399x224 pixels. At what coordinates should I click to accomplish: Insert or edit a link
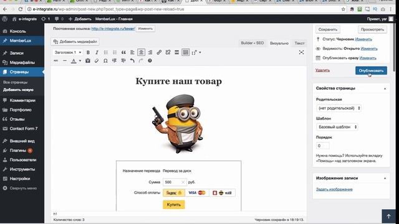[x=159, y=52]
